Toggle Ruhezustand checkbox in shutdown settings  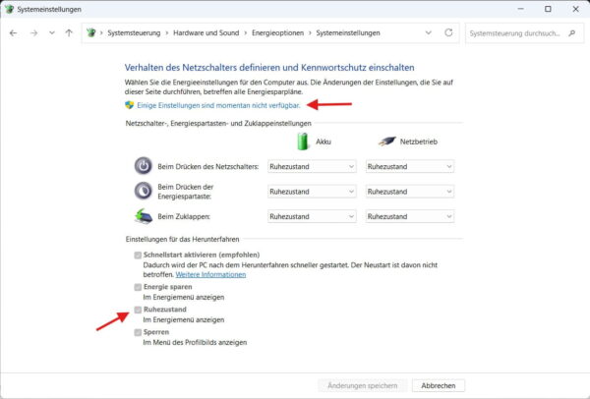138,310
